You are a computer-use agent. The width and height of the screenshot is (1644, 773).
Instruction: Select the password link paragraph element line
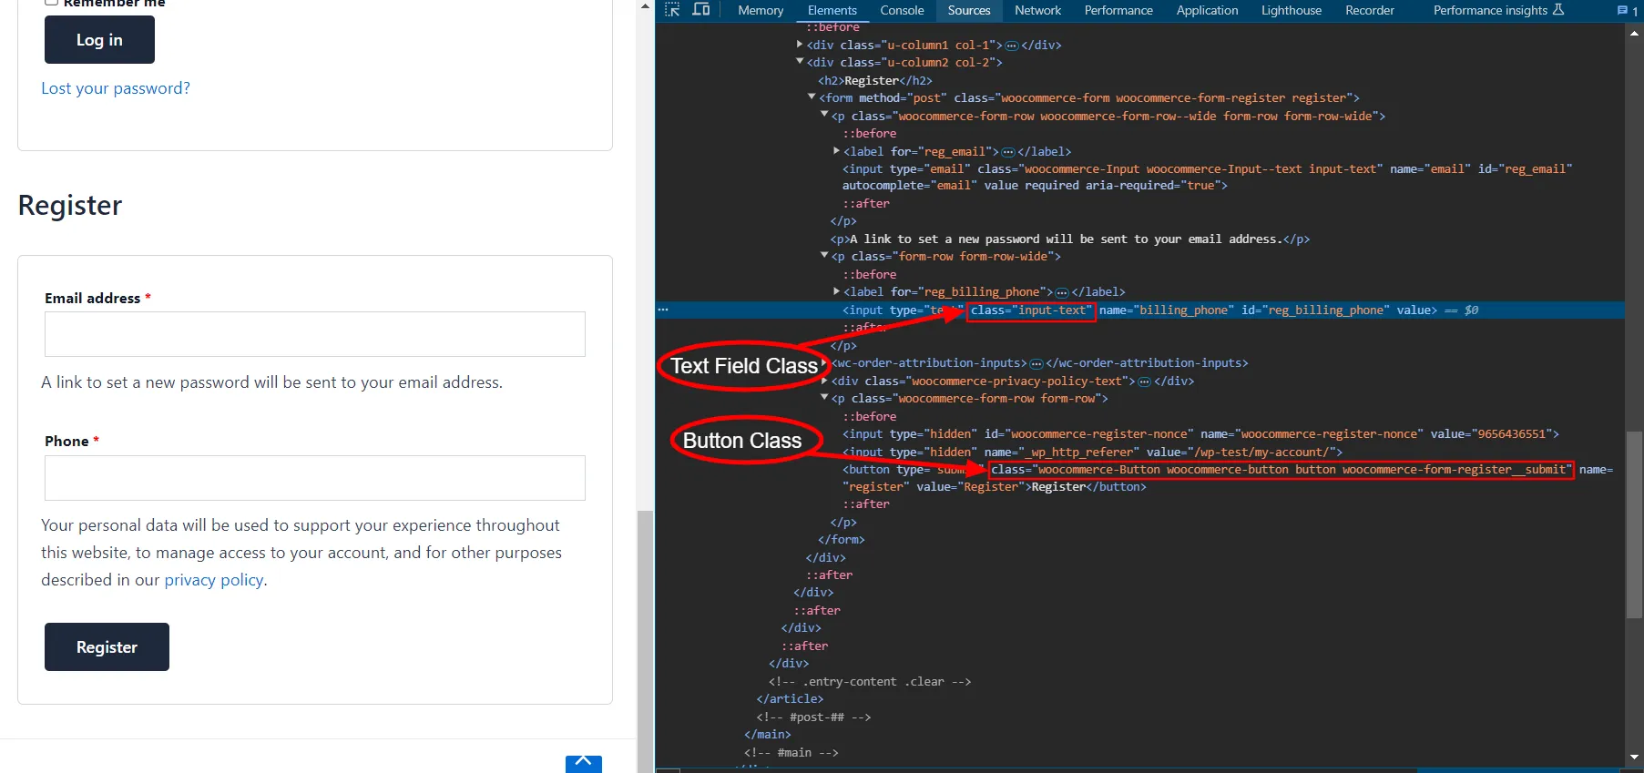pos(1069,239)
